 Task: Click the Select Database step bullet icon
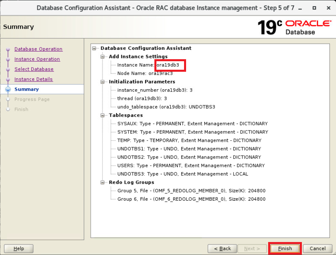pyautogui.click(x=8, y=69)
